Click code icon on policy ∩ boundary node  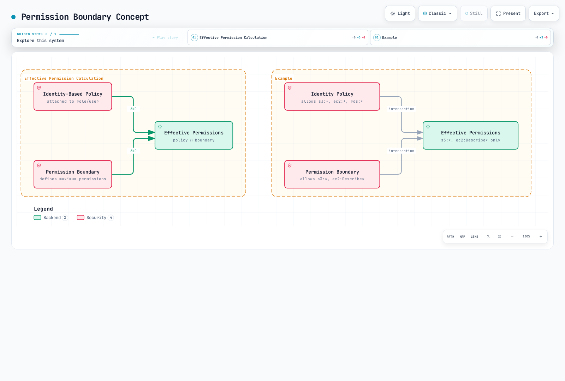[160, 127]
